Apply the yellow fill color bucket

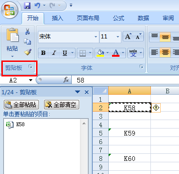(100, 53)
